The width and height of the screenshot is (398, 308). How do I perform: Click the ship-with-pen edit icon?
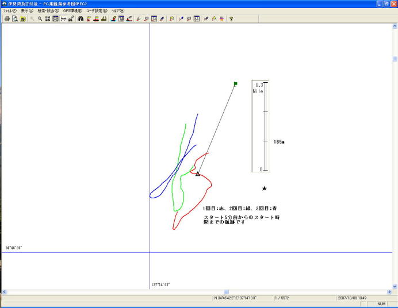tap(129, 18)
